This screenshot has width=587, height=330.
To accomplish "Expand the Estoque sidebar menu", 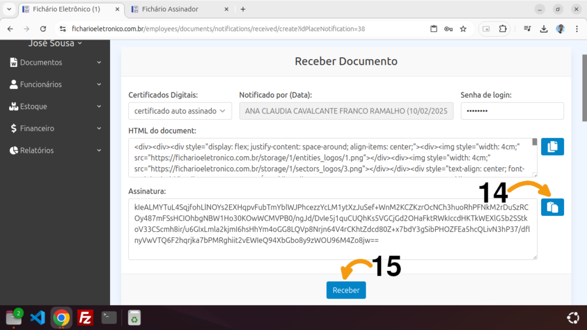I will coord(55,107).
